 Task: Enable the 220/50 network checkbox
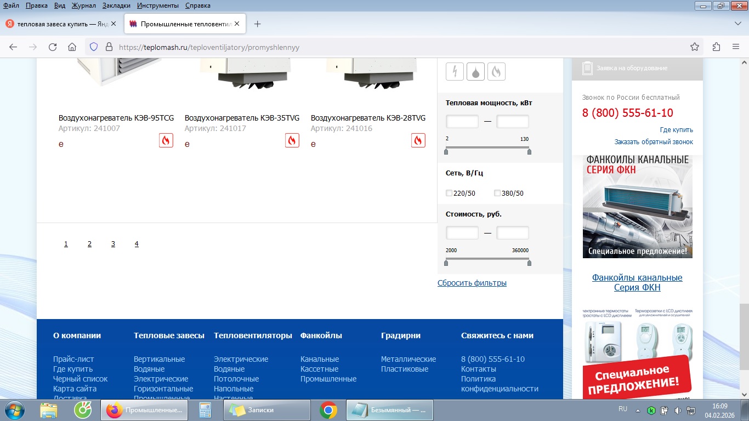coord(449,193)
